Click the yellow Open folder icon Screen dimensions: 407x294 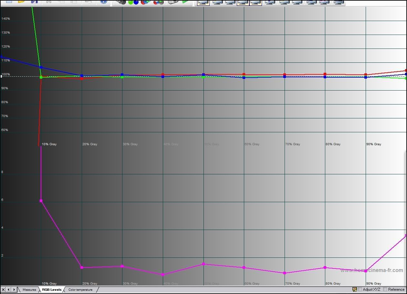point(21,2)
